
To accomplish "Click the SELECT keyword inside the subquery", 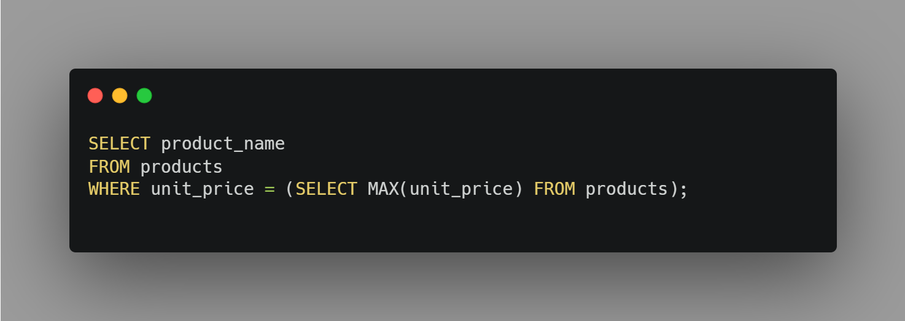I will 326,189.
